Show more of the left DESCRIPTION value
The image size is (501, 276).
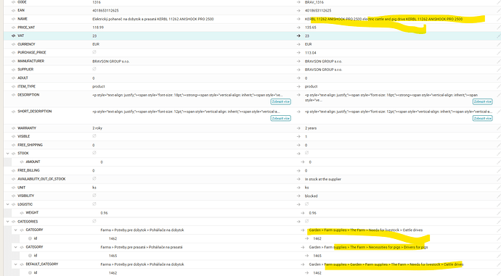(280, 101)
